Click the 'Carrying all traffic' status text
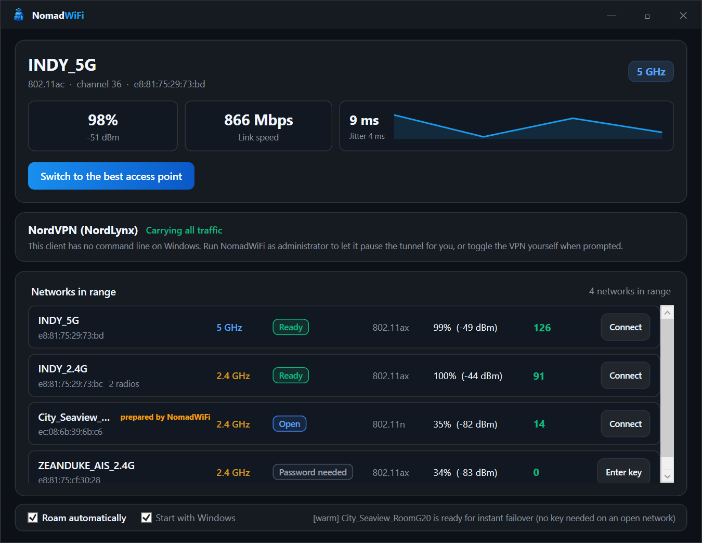Screen dimensions: 702x543 [184, 230]
